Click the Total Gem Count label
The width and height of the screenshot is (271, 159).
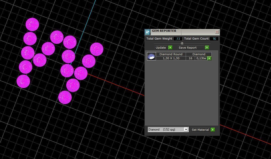[196, 39]
